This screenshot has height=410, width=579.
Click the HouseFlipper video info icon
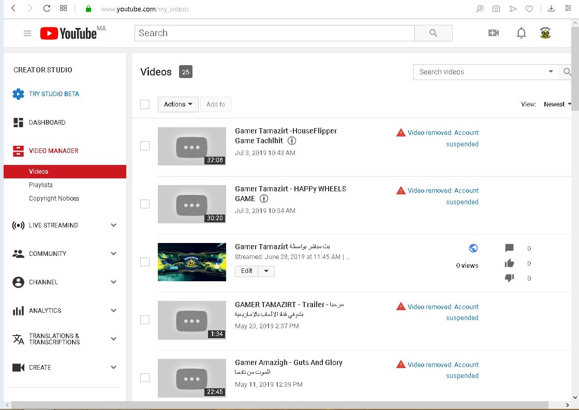292,141
